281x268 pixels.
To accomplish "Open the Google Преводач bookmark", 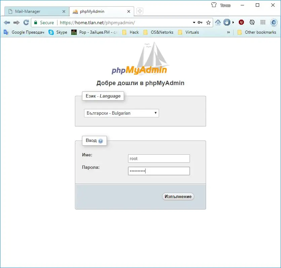I will pos(24,32).
